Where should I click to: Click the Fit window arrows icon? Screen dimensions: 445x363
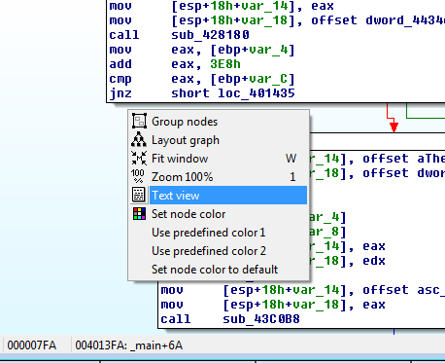point(139,159)
